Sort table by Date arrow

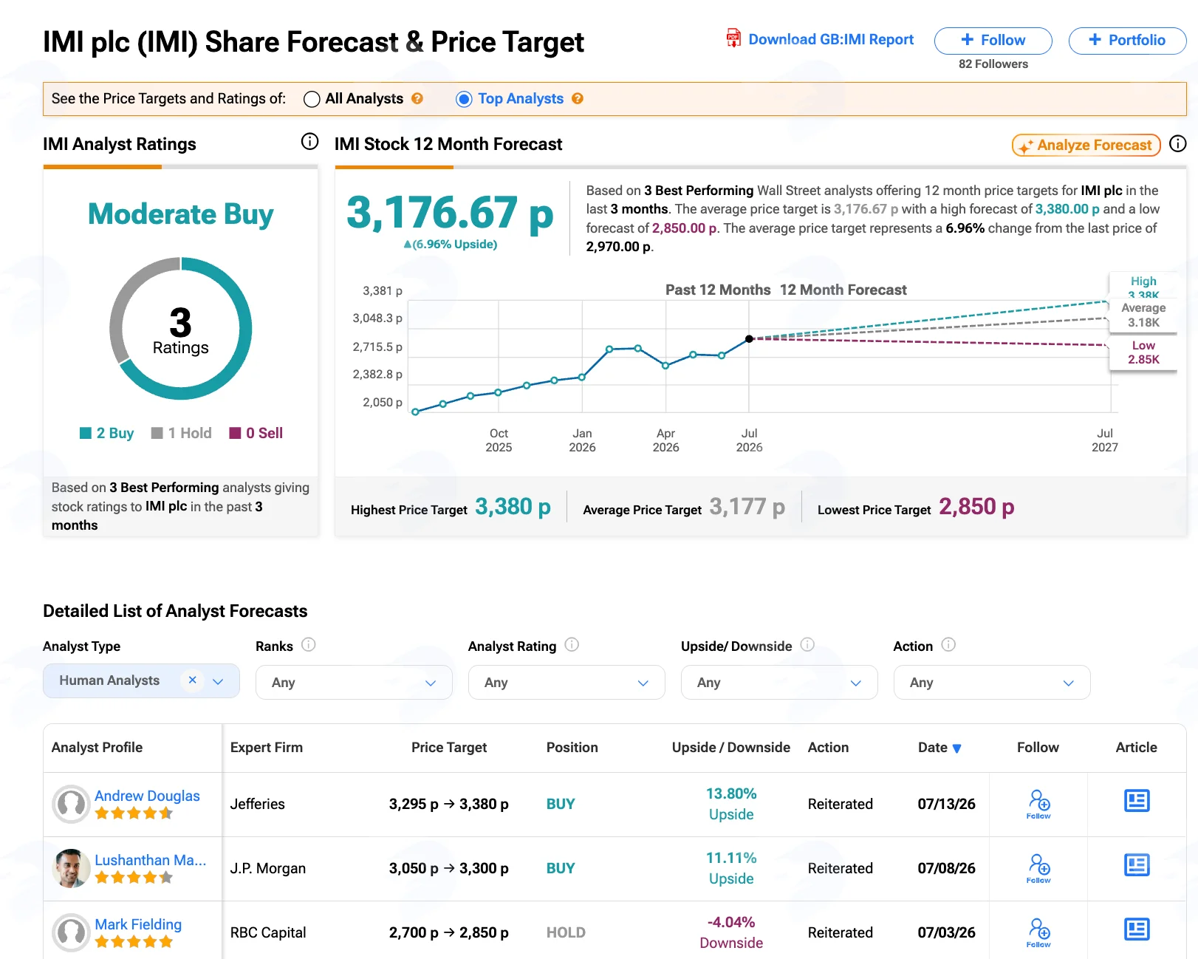pyautogui.click(x=957, y=748)
